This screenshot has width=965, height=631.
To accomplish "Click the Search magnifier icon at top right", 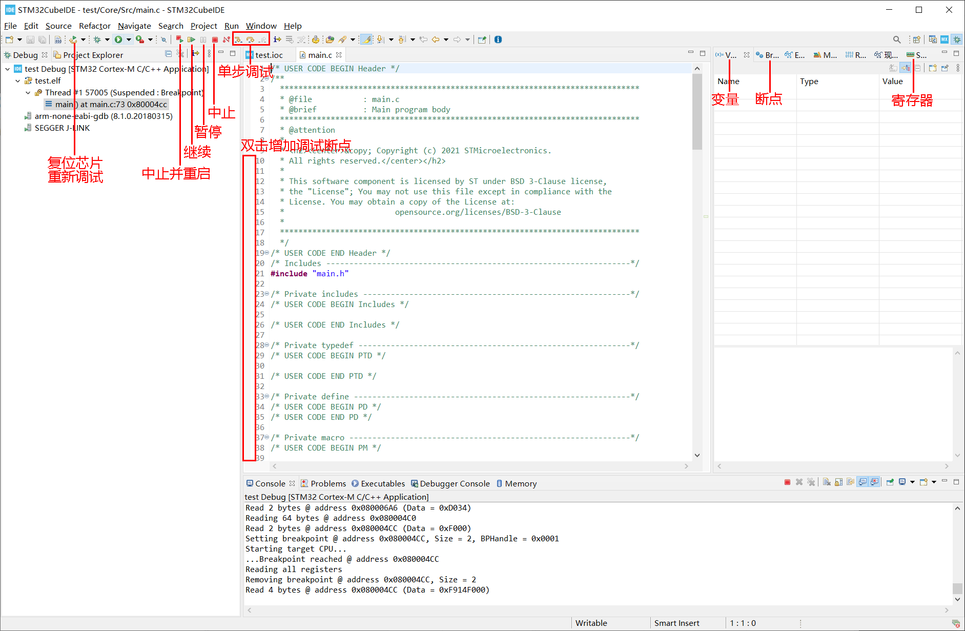I will pos(897,39).
